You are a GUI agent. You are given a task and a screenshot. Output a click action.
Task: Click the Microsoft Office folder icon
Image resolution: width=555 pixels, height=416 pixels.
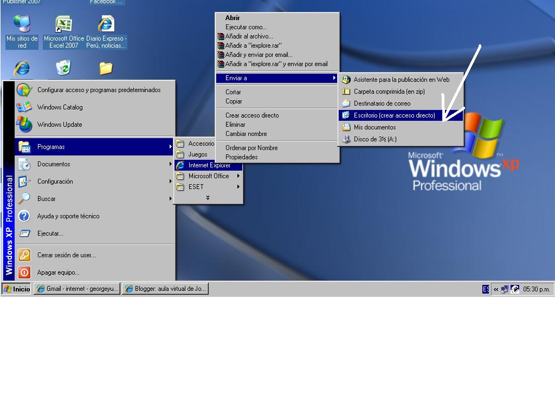tap(180, 176)
